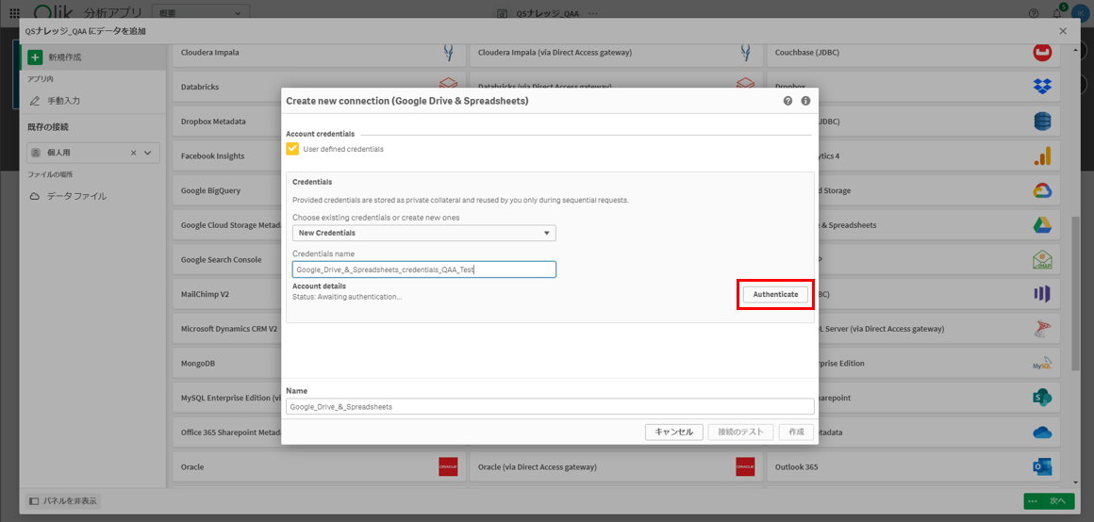Click パネルを非表示 button
The image size is (1094, 522).
pyautogui.click(x=63, y=501)
